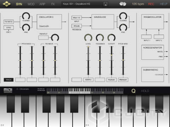Open empty source box left of ADSR 2

76,80
